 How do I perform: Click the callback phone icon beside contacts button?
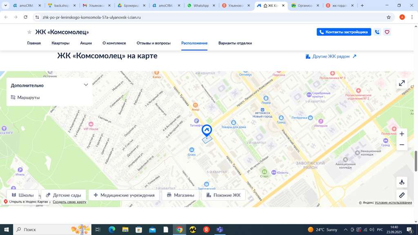pos(377,32)
